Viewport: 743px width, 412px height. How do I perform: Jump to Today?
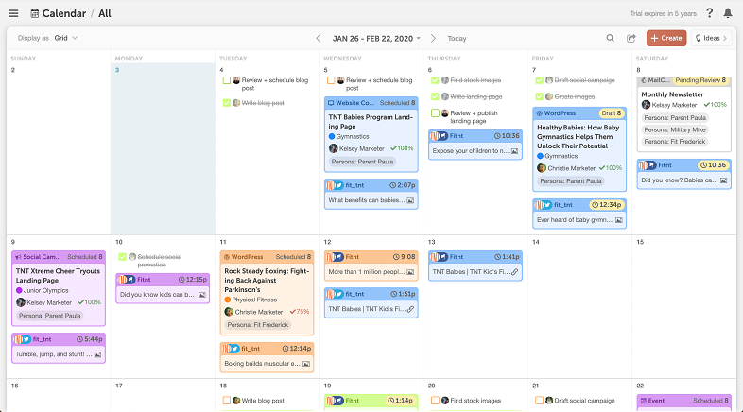(x=457, y=39)
